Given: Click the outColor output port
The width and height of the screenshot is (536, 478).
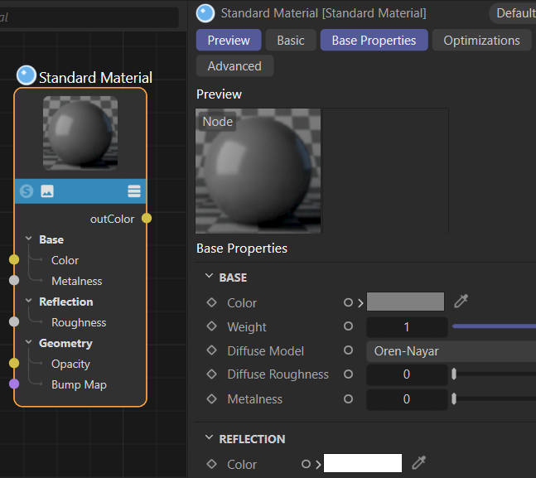Looking at the screenshot, I should pos(147,218).
